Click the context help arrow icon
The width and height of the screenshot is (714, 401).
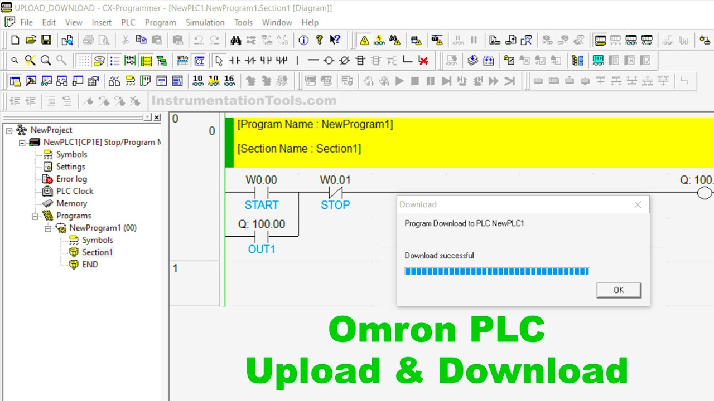coord(335,40)
